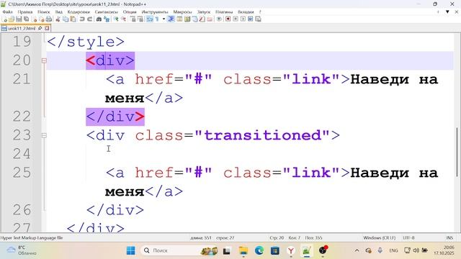
Task: Create a new document via toolbar icon
Action: [4, 19]
